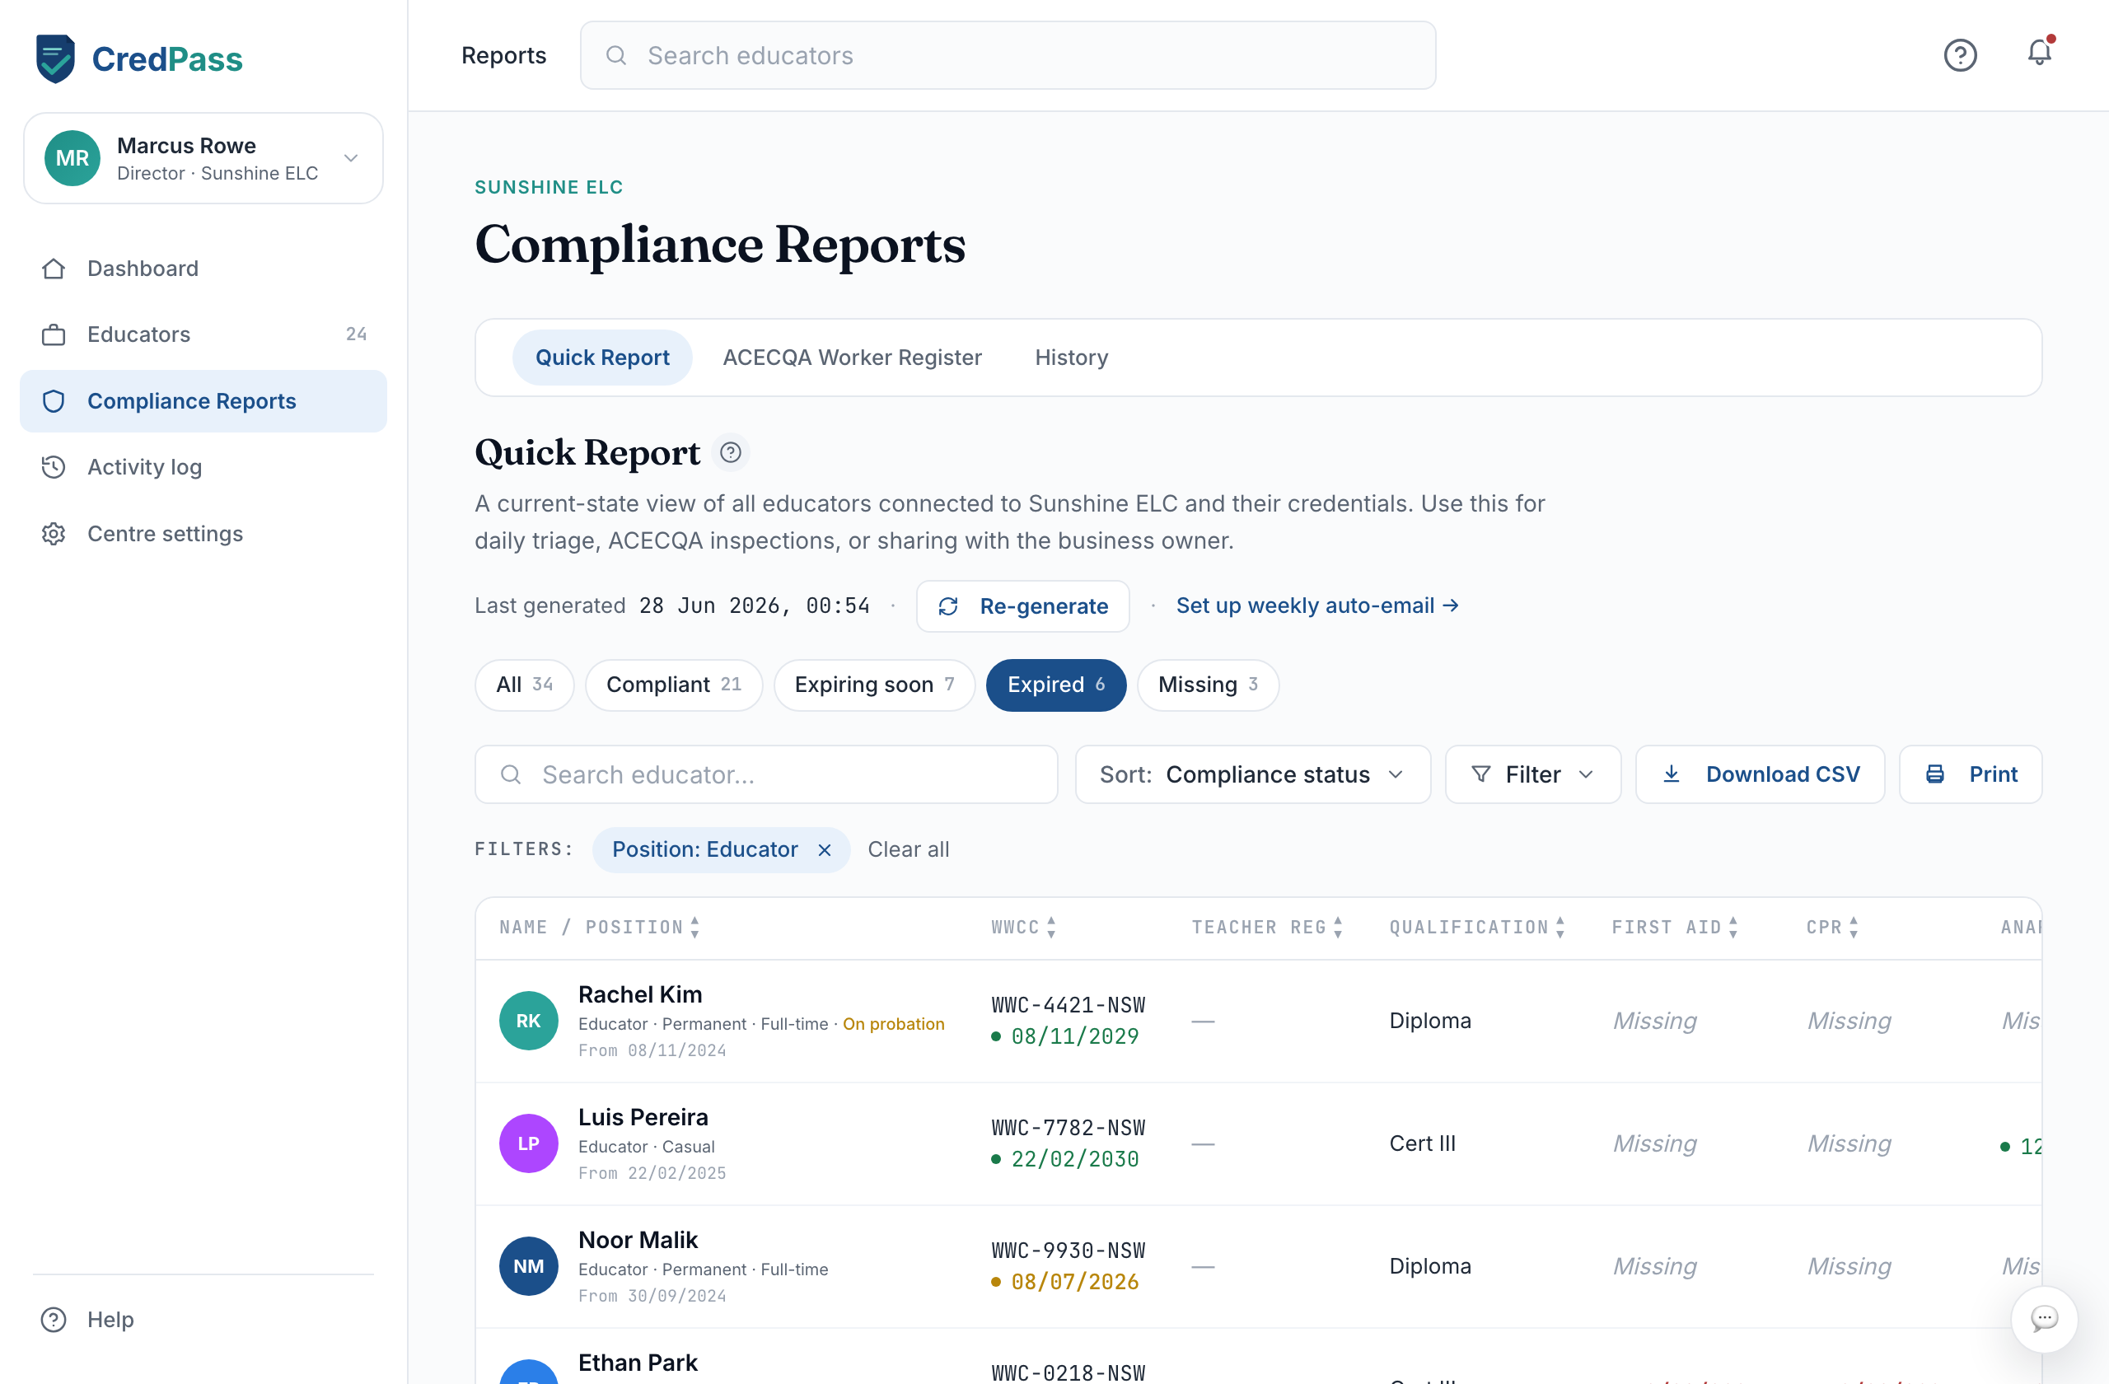
Task: Switch to Quick Report tab
Action: (x=601, y=357)
